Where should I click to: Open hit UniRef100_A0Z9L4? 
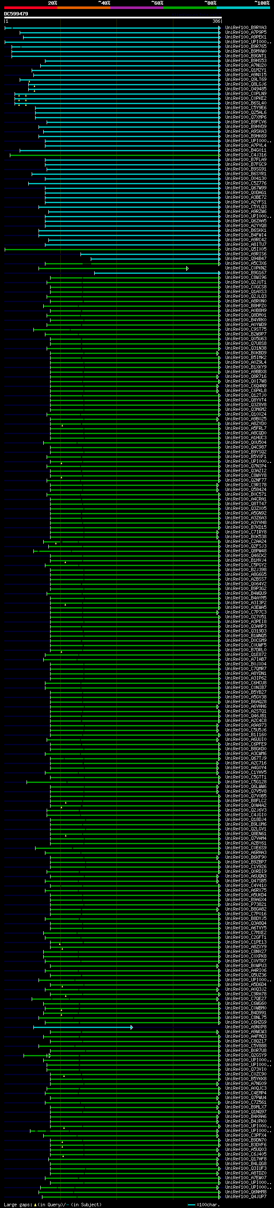coord(245,363)
